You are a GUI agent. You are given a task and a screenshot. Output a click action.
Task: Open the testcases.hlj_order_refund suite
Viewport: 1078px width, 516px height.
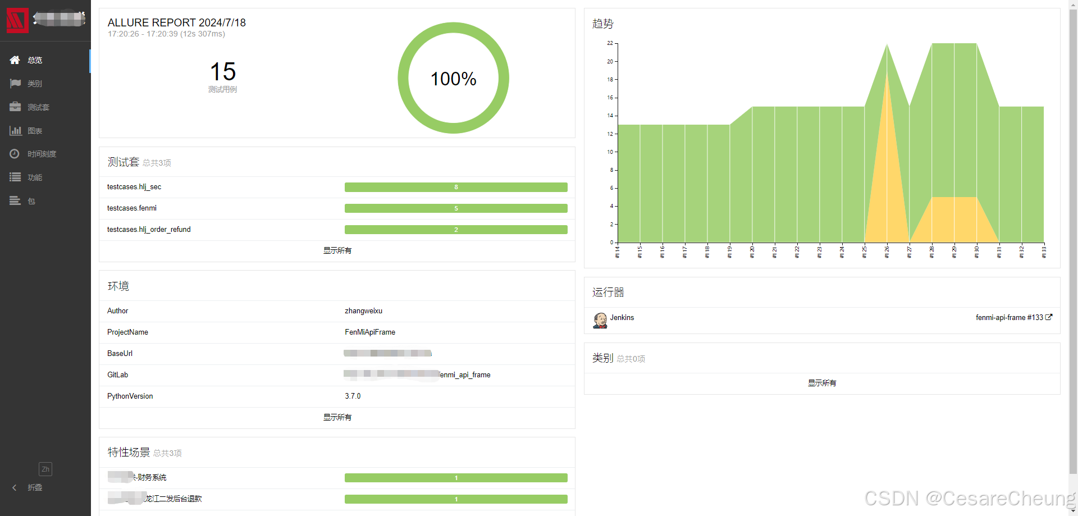tap(149, 230)
